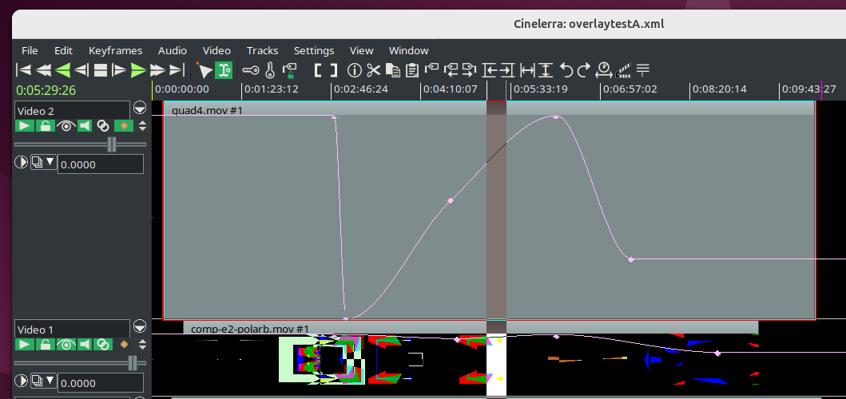Open the Tracks menu
Screen dimensions: 846x399
262,50
